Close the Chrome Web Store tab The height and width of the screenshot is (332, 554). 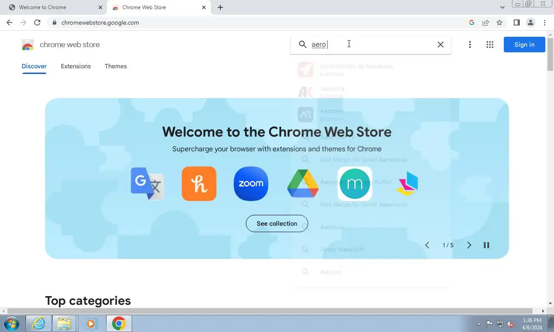204,7
